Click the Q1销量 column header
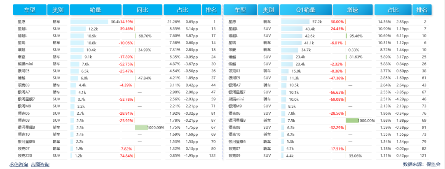Viewport: 445px width, 169px height. [306, 10]
